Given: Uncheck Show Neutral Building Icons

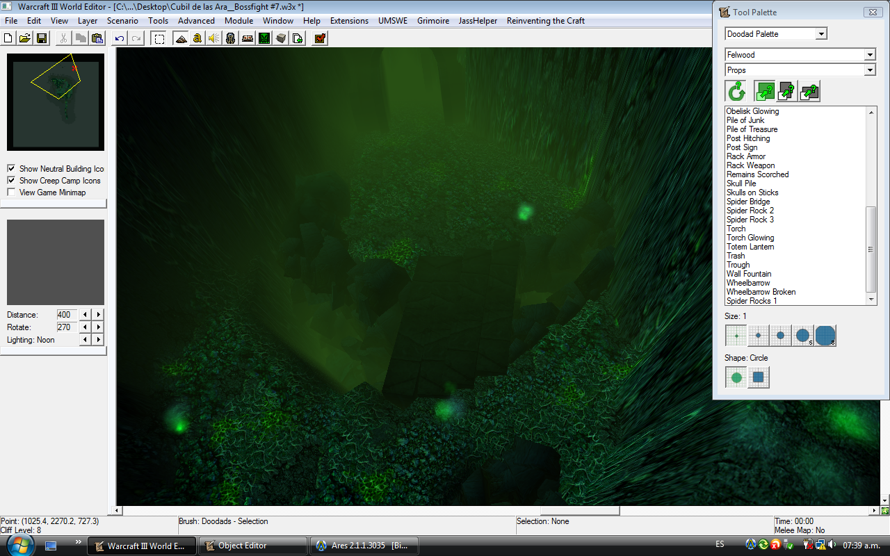Looking at the screenshot, I should click(x=11, y=168).
